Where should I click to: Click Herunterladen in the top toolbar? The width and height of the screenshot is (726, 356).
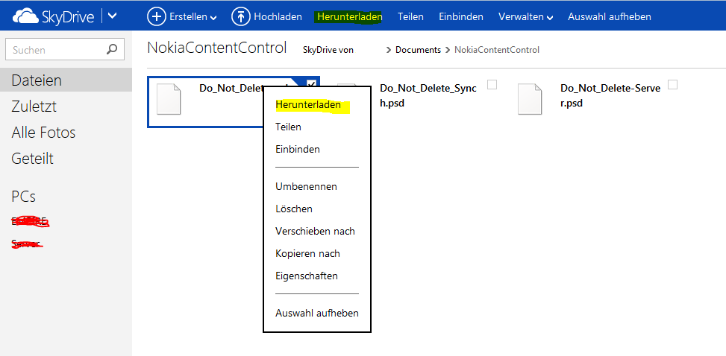click(x=350, y=16)
